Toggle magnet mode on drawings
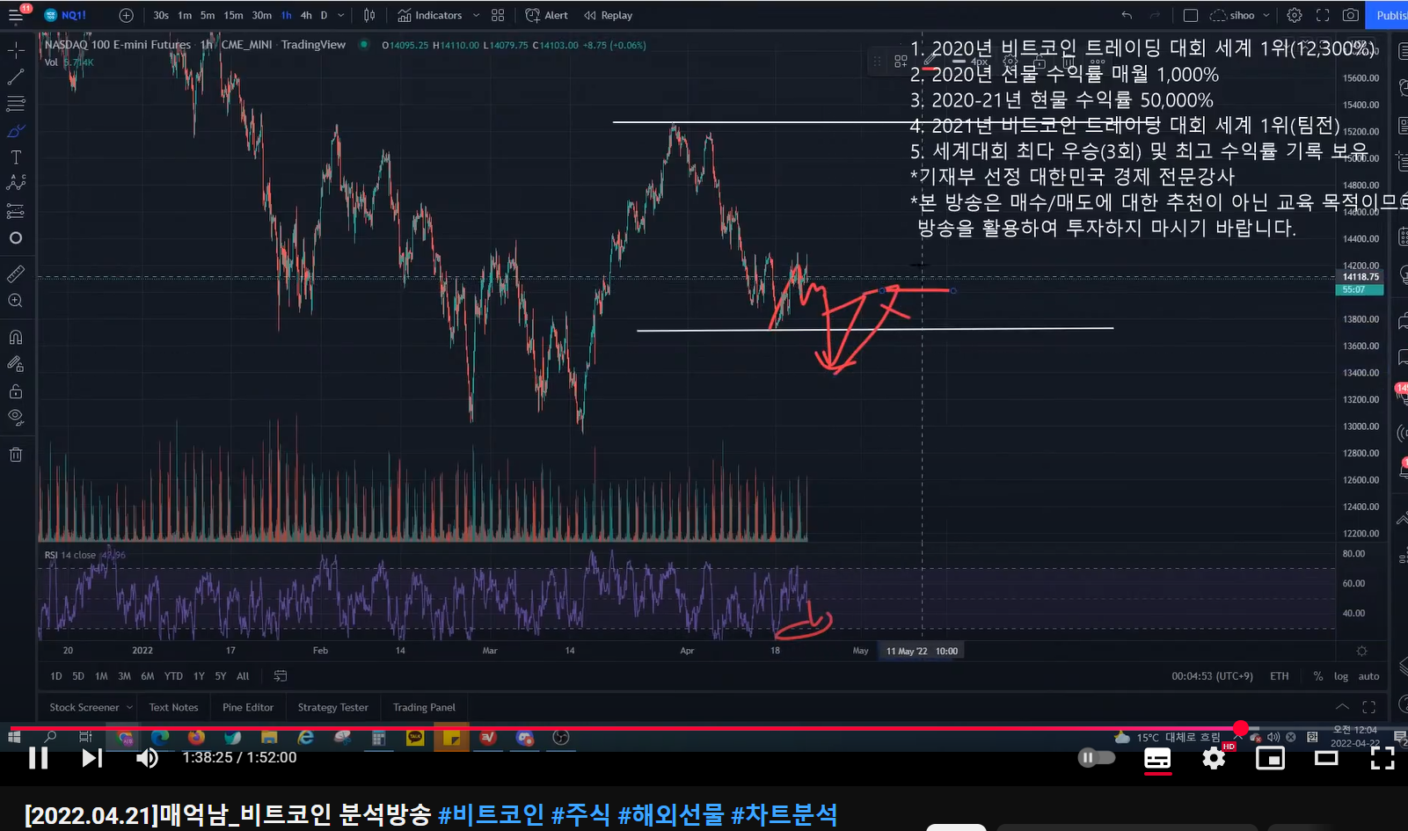Image resolution: width=1408 pixels, height=831 pixels. (16, 337)
